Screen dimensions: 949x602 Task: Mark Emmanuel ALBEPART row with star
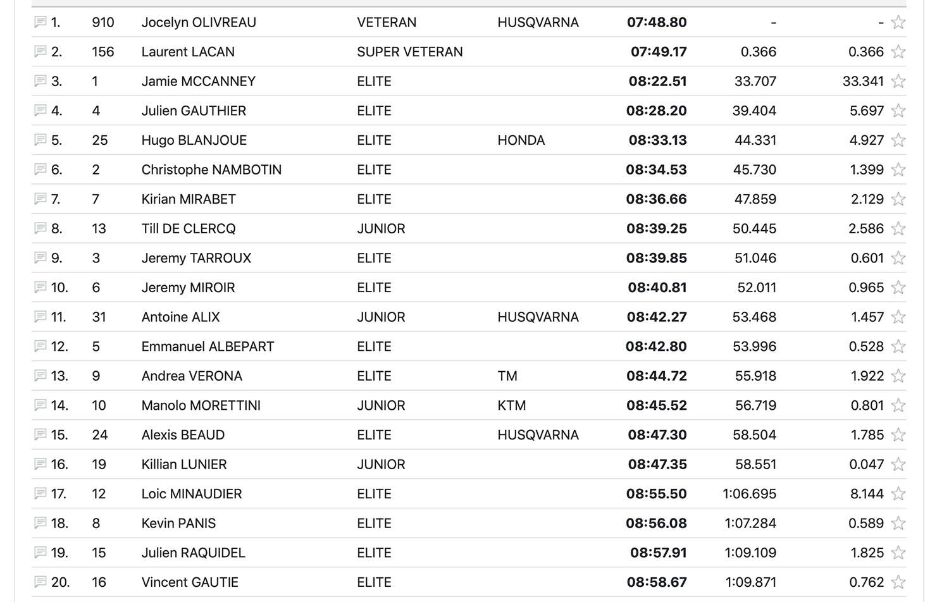pos(898,347)
